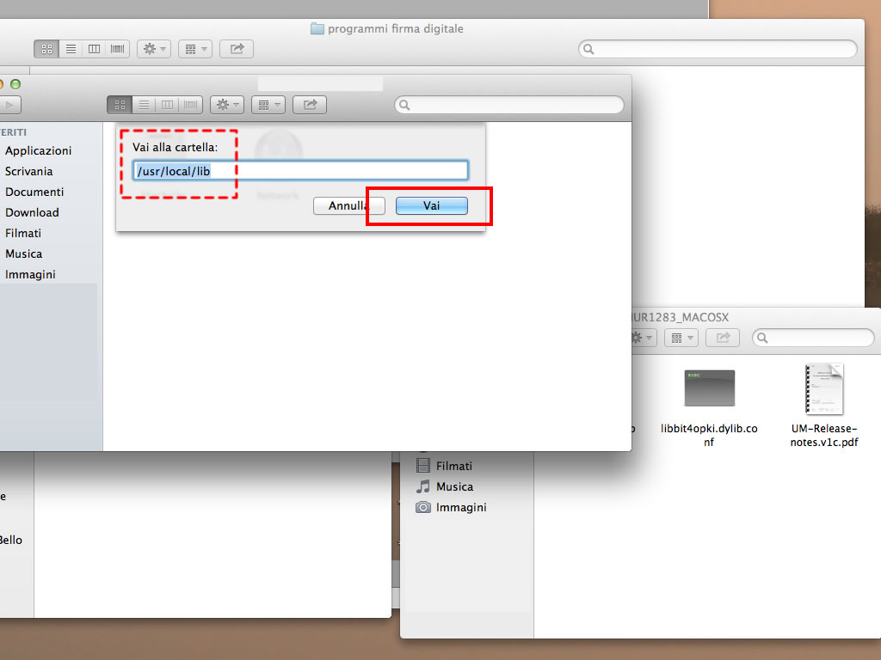
Task: Go to Download in the sidebar
Action: click(x=32, y=212)
